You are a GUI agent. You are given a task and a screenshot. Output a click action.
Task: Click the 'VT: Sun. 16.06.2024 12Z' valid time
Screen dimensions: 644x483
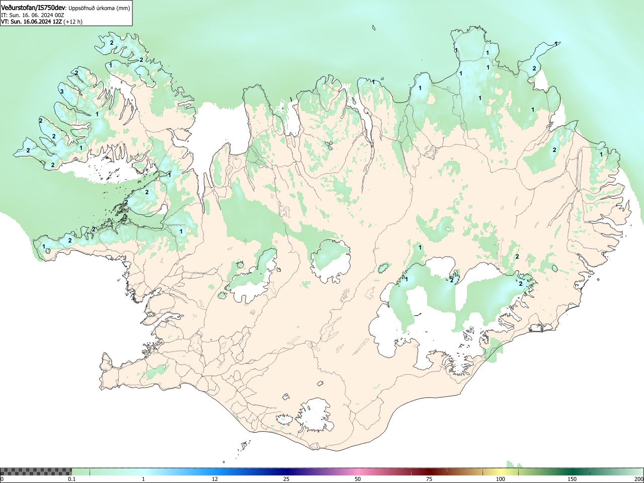tap(31, 22)
